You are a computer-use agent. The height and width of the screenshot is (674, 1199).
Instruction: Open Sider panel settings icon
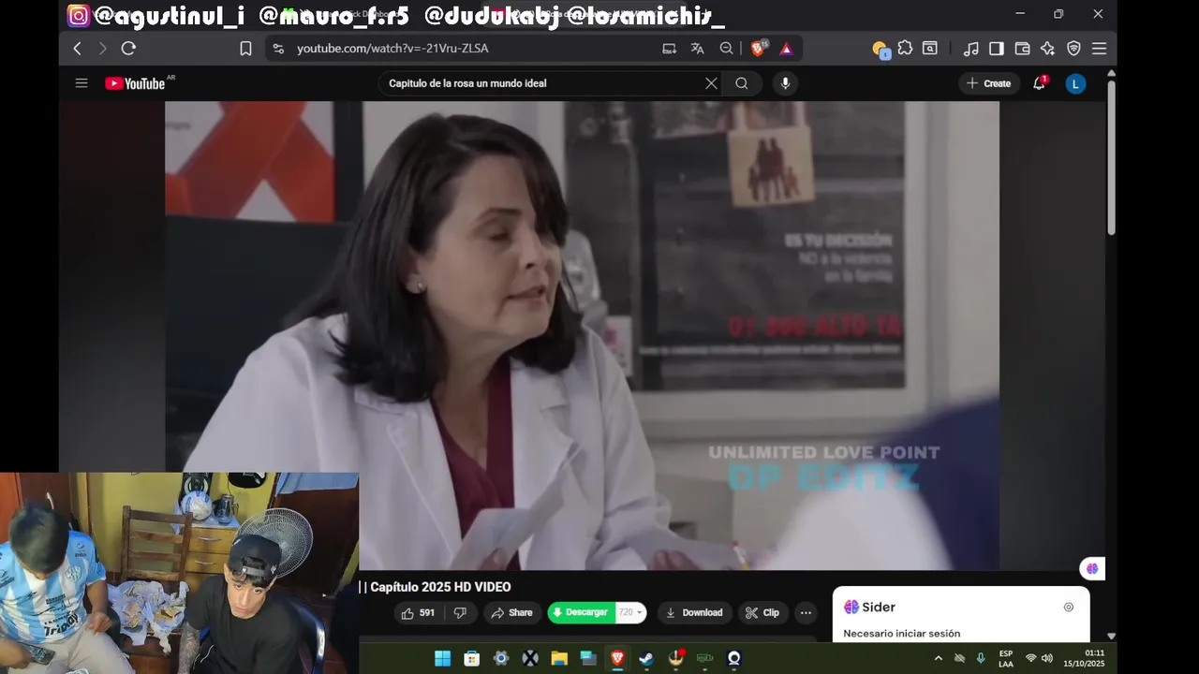pos(1069,608)
